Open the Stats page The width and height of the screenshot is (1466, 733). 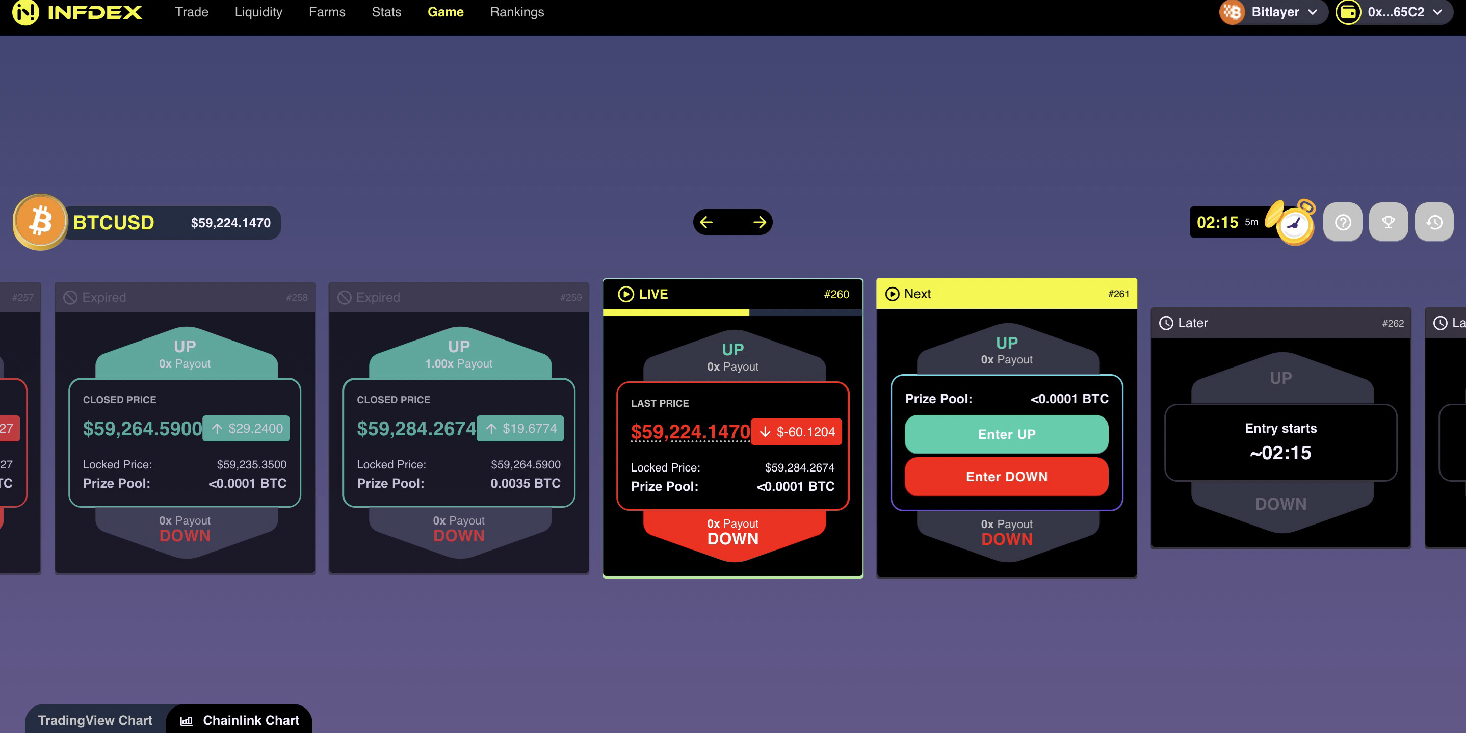point(386,12)
